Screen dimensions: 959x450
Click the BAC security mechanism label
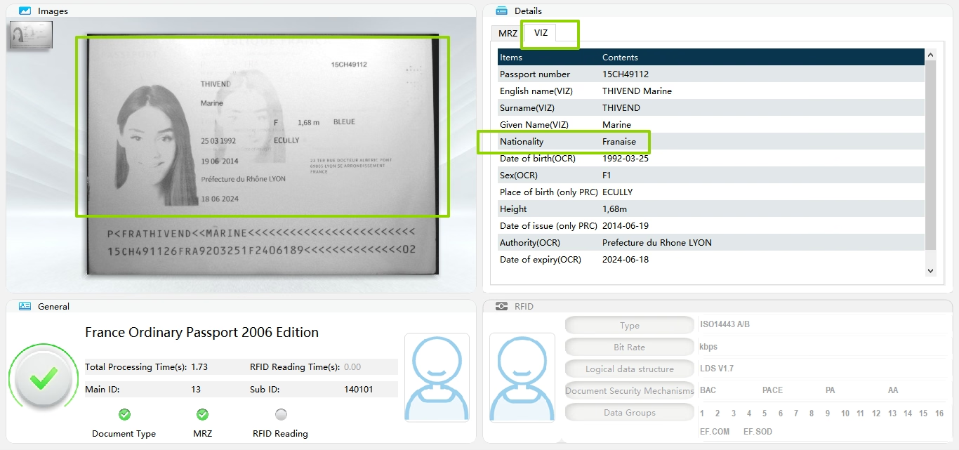click(x=708, y=390)
